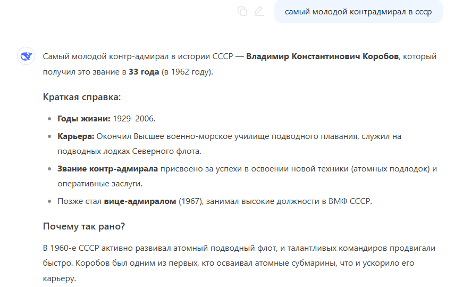Click the text оперативные заслуги

pyautogui.click(x=100, y=184)
